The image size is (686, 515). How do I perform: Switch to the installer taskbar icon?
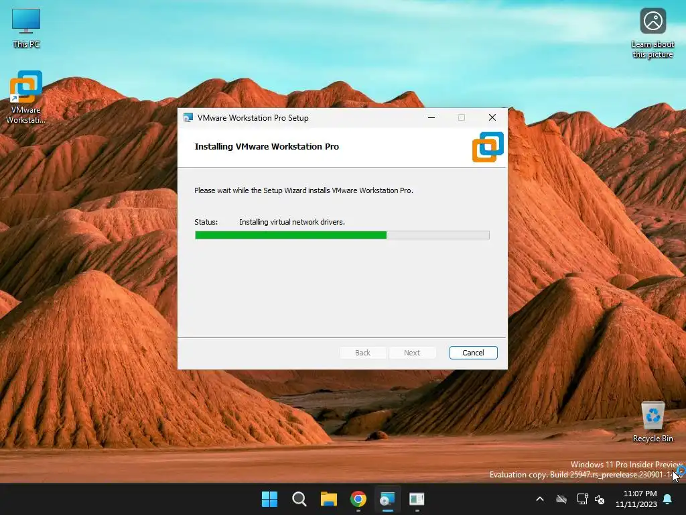click(388, 499)
